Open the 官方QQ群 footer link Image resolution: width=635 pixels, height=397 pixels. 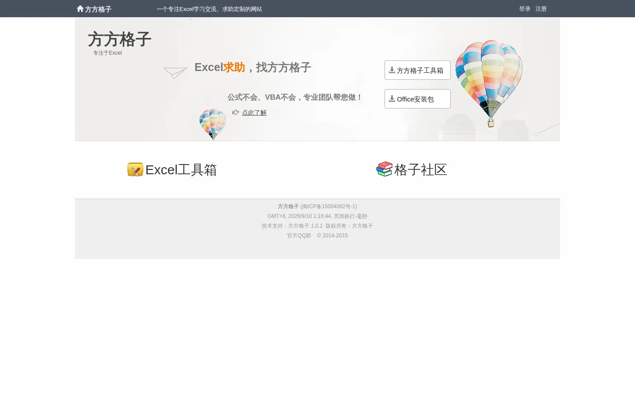[x=299, y=236]
